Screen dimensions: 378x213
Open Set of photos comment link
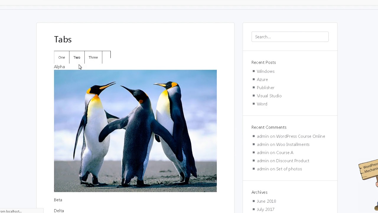[x=289, y=169]
